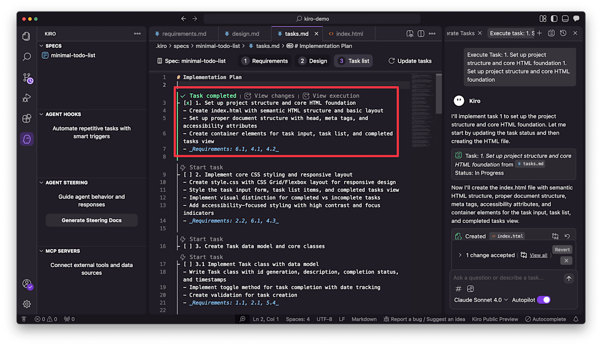Click the diff icon next to Created index.html
This screenshot has height=346, width=602.
click(x=555, y=236)
